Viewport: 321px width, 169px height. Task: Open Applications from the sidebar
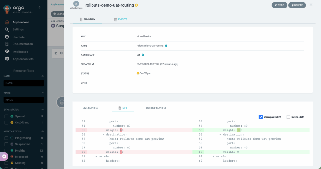point(21,22)
